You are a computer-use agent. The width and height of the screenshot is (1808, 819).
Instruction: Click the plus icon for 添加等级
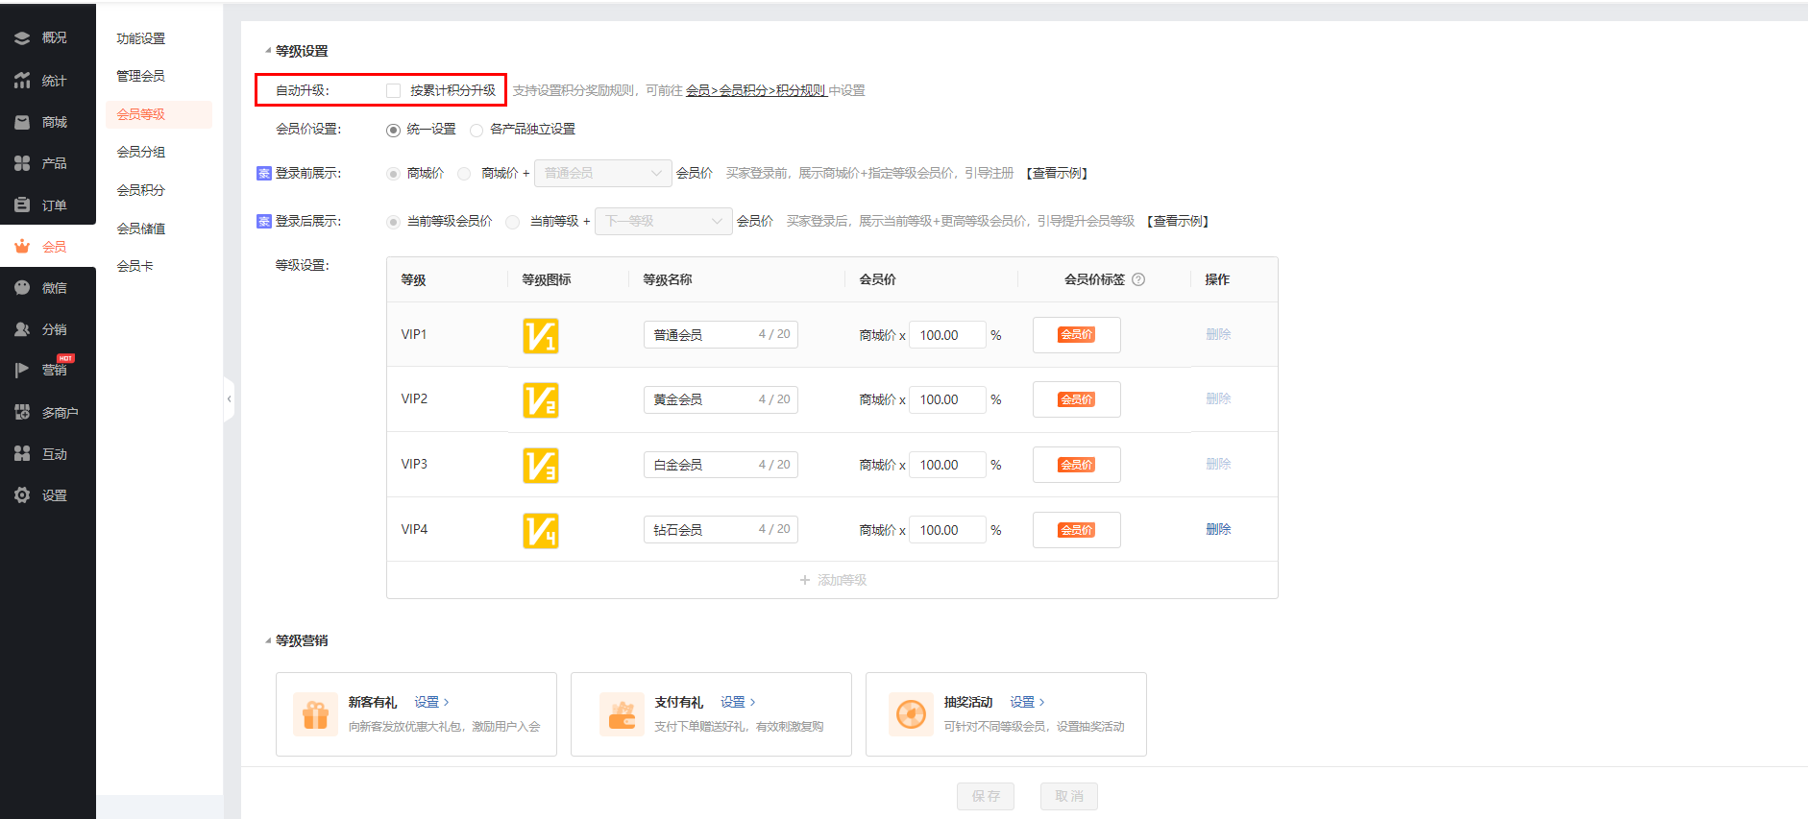point(805,580)
